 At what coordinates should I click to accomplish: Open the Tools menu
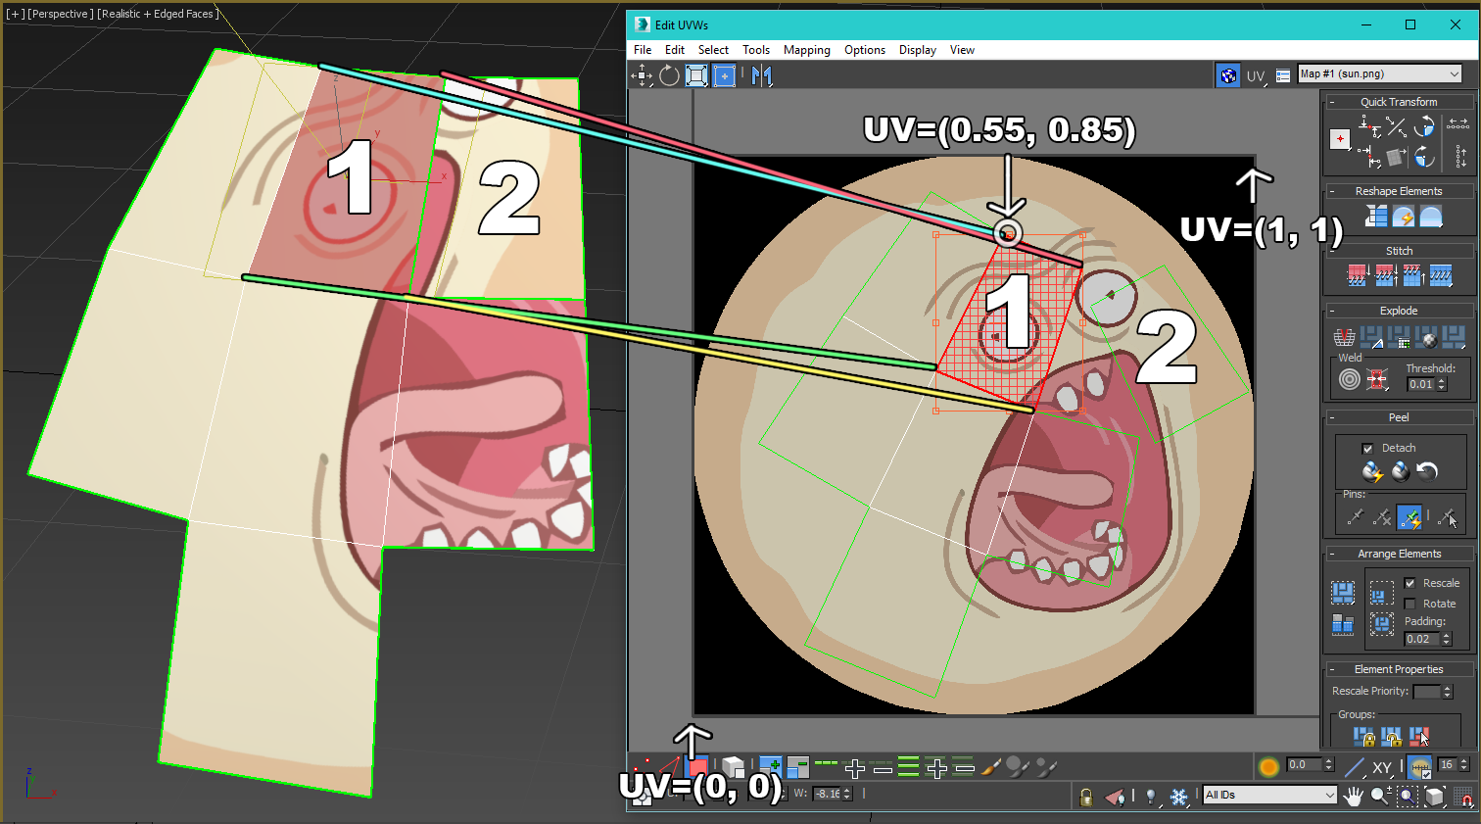[x=756, y=50]
